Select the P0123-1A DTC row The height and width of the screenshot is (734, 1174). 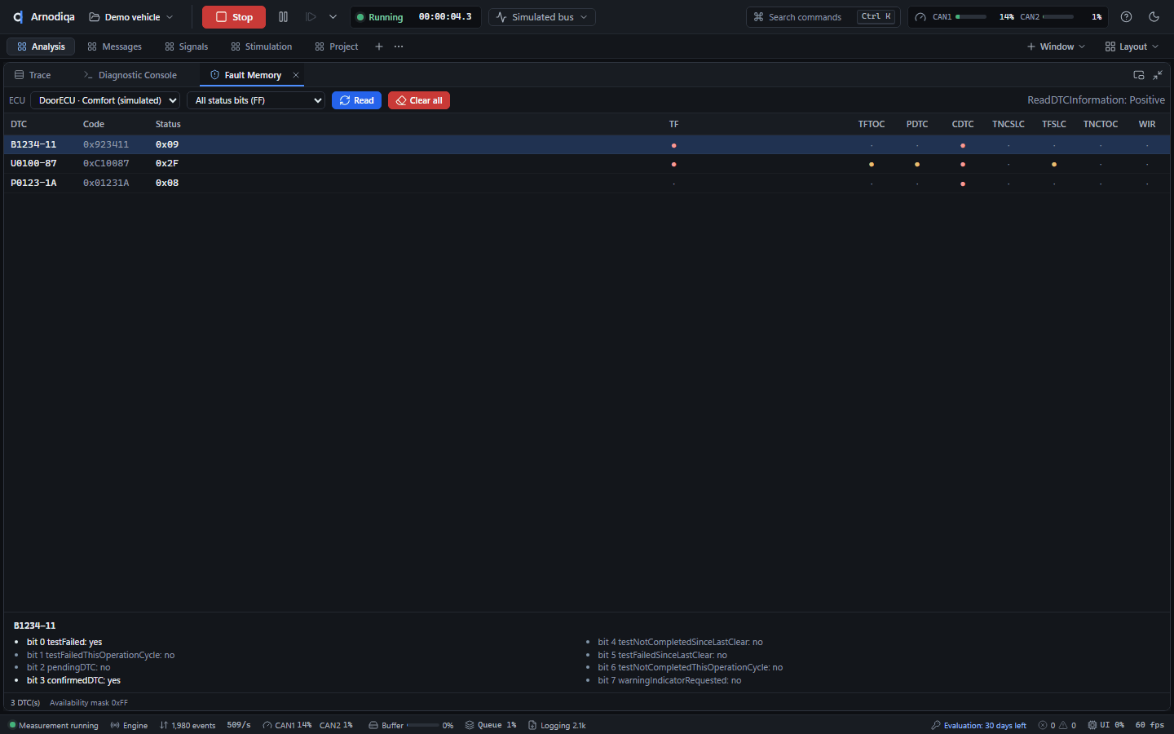(x=587, y=183)
